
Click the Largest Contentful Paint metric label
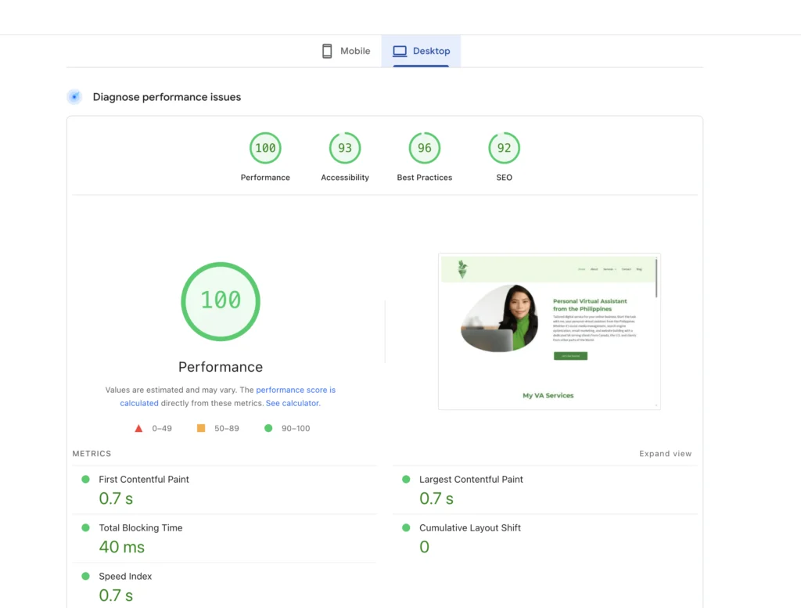tap(471, 479)
